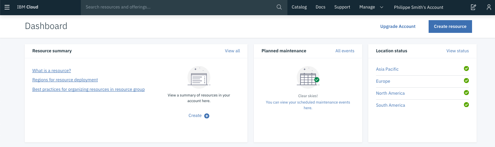Go to Docs in top navigation
495x147 pixels.
pyautogui.click(x=320, y=7)
